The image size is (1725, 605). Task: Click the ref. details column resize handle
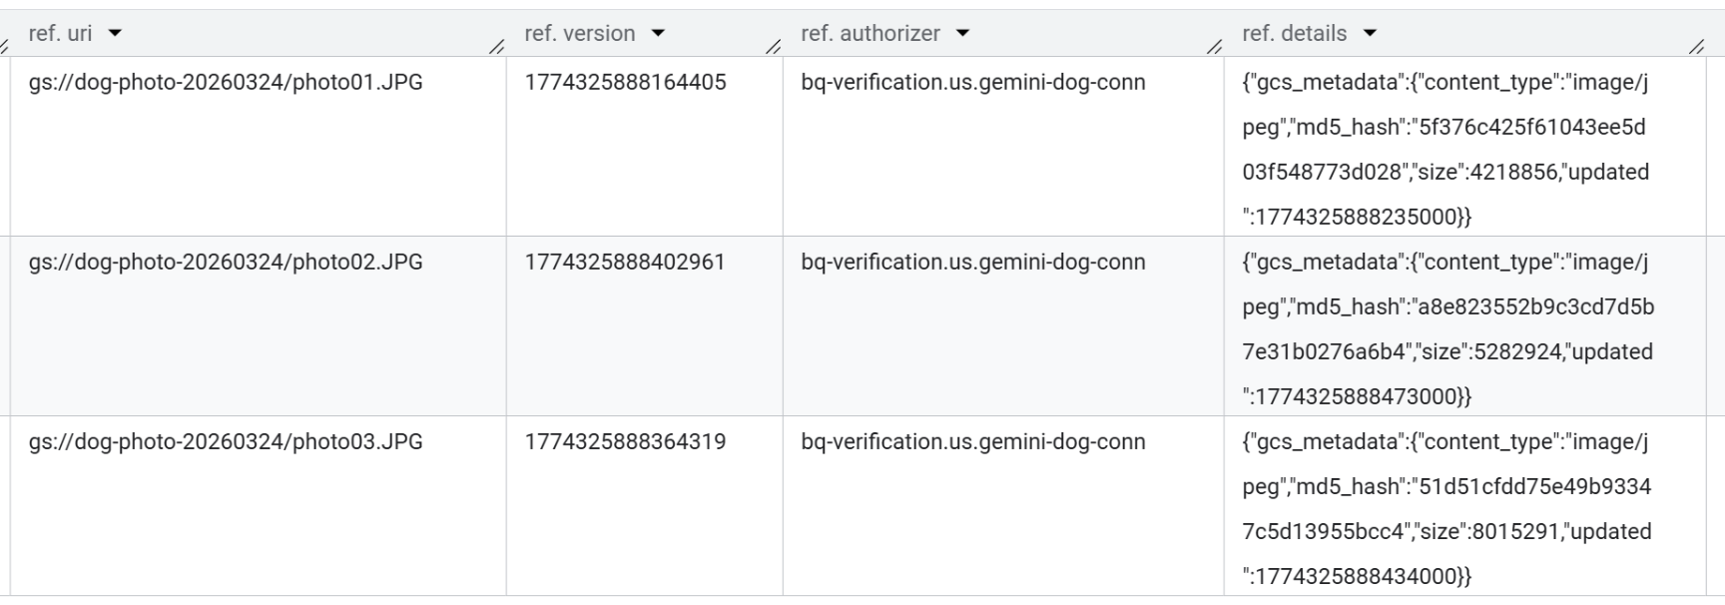(1696, 46)
